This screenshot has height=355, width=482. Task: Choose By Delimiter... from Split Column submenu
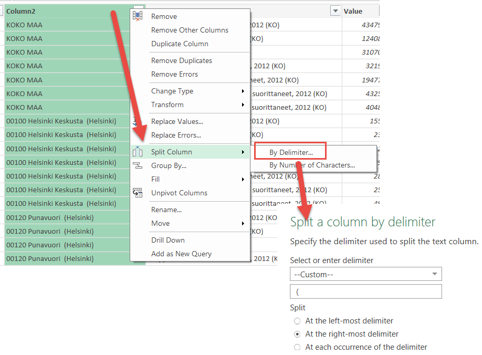290,153
